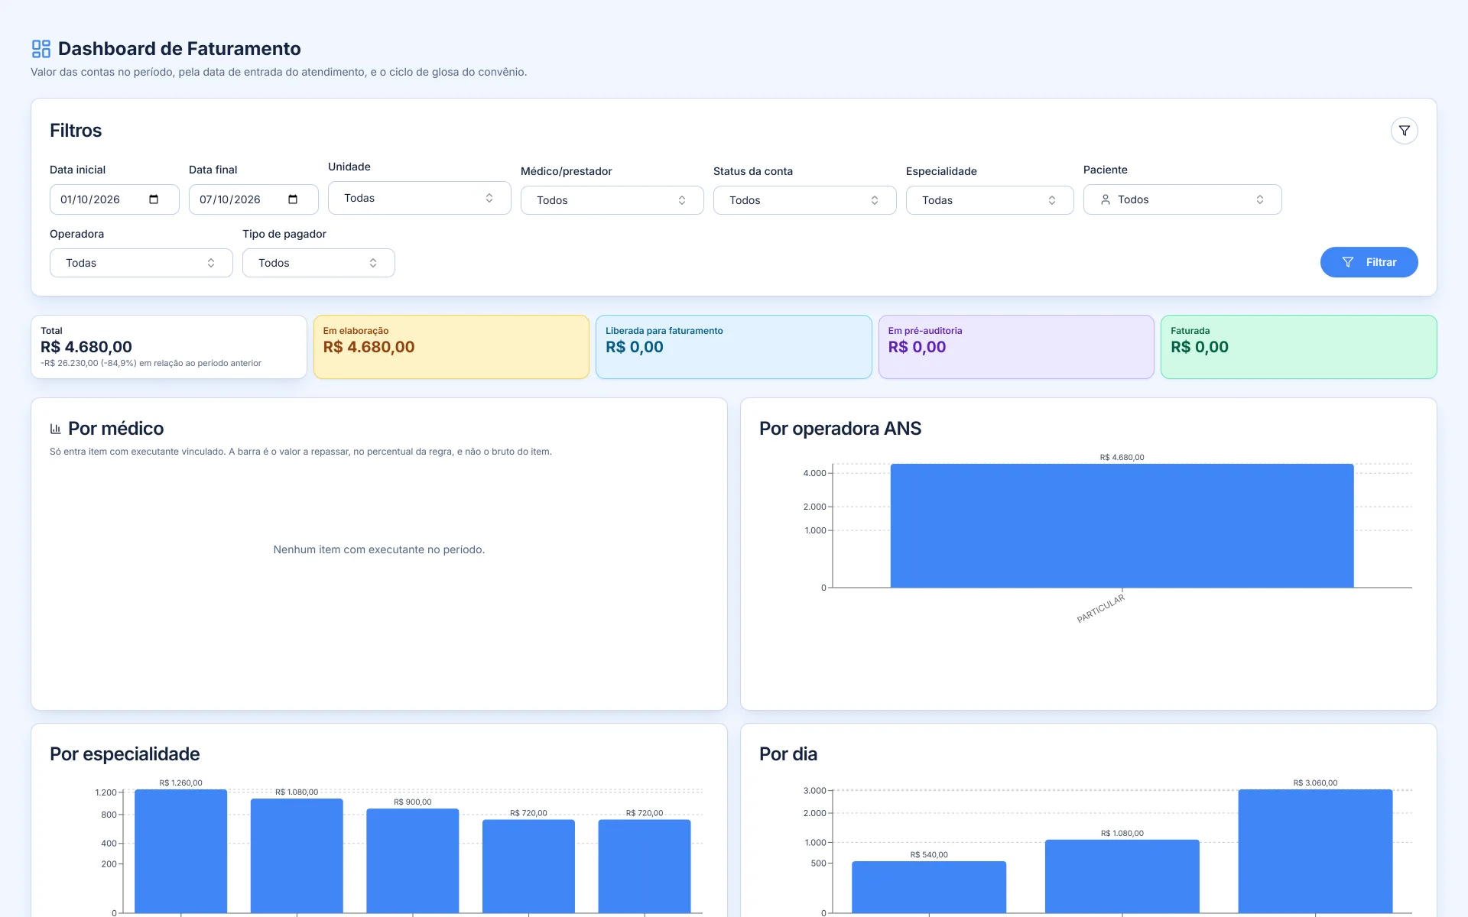Click the PARTICULAR bar in Por operadora ANS

(x=1122, y=526)
